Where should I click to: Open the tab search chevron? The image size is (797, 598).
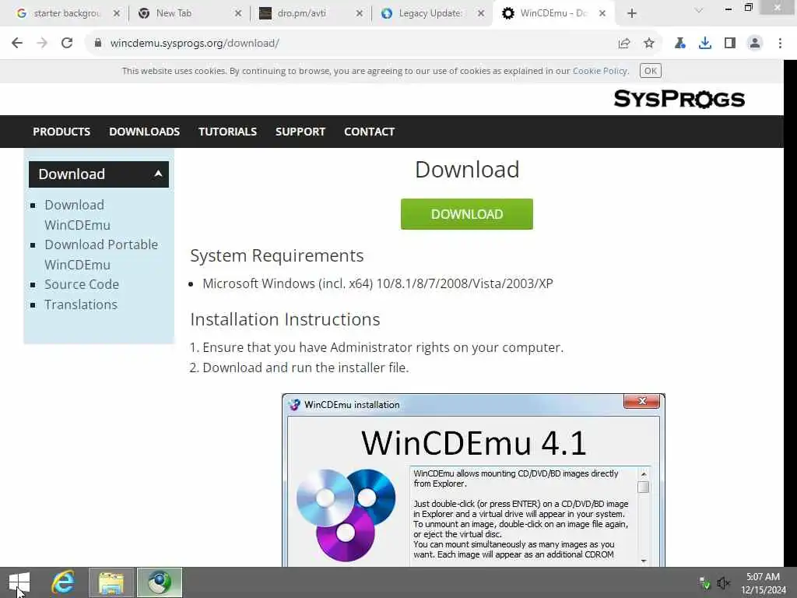699,10
